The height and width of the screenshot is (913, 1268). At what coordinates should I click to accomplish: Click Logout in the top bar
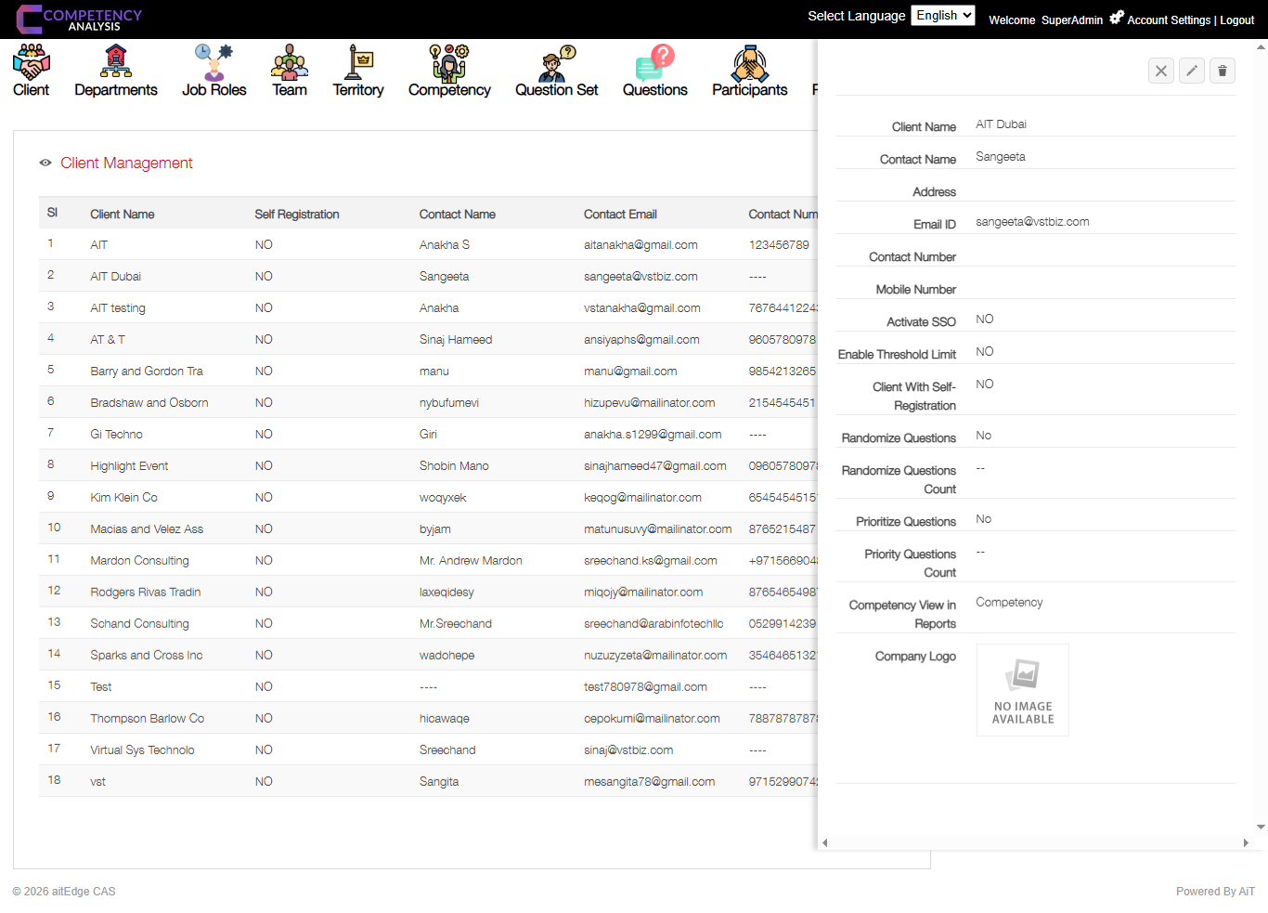1236,20
